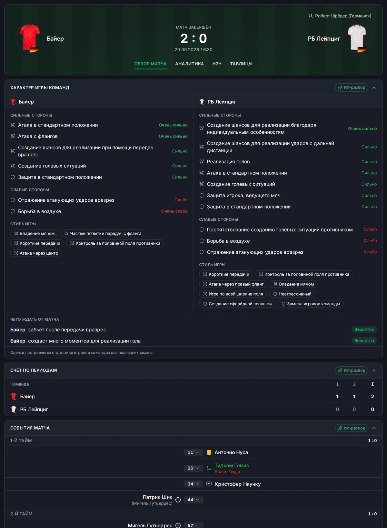387x528 pixels.
Task: Open the Таблицы tab
Action: [241, 64]
